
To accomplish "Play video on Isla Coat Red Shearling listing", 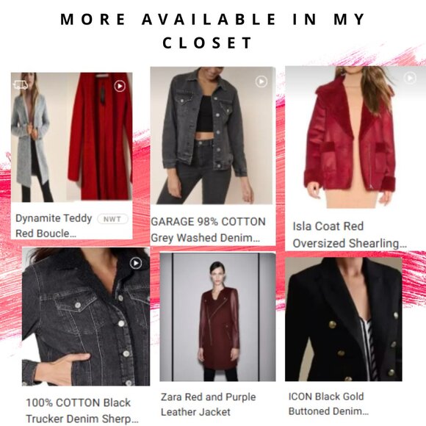I will [x=411, y=78].
